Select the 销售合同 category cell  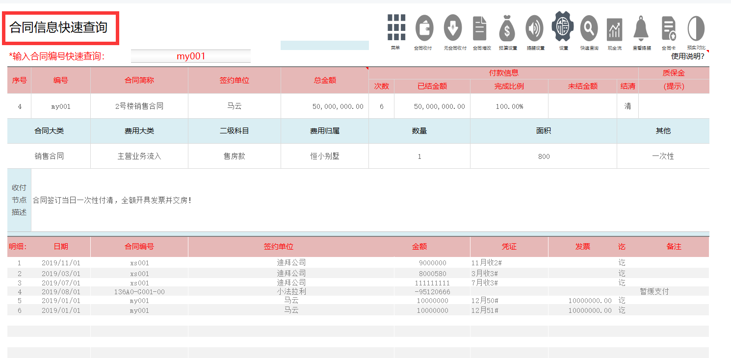tap(49, 156)
